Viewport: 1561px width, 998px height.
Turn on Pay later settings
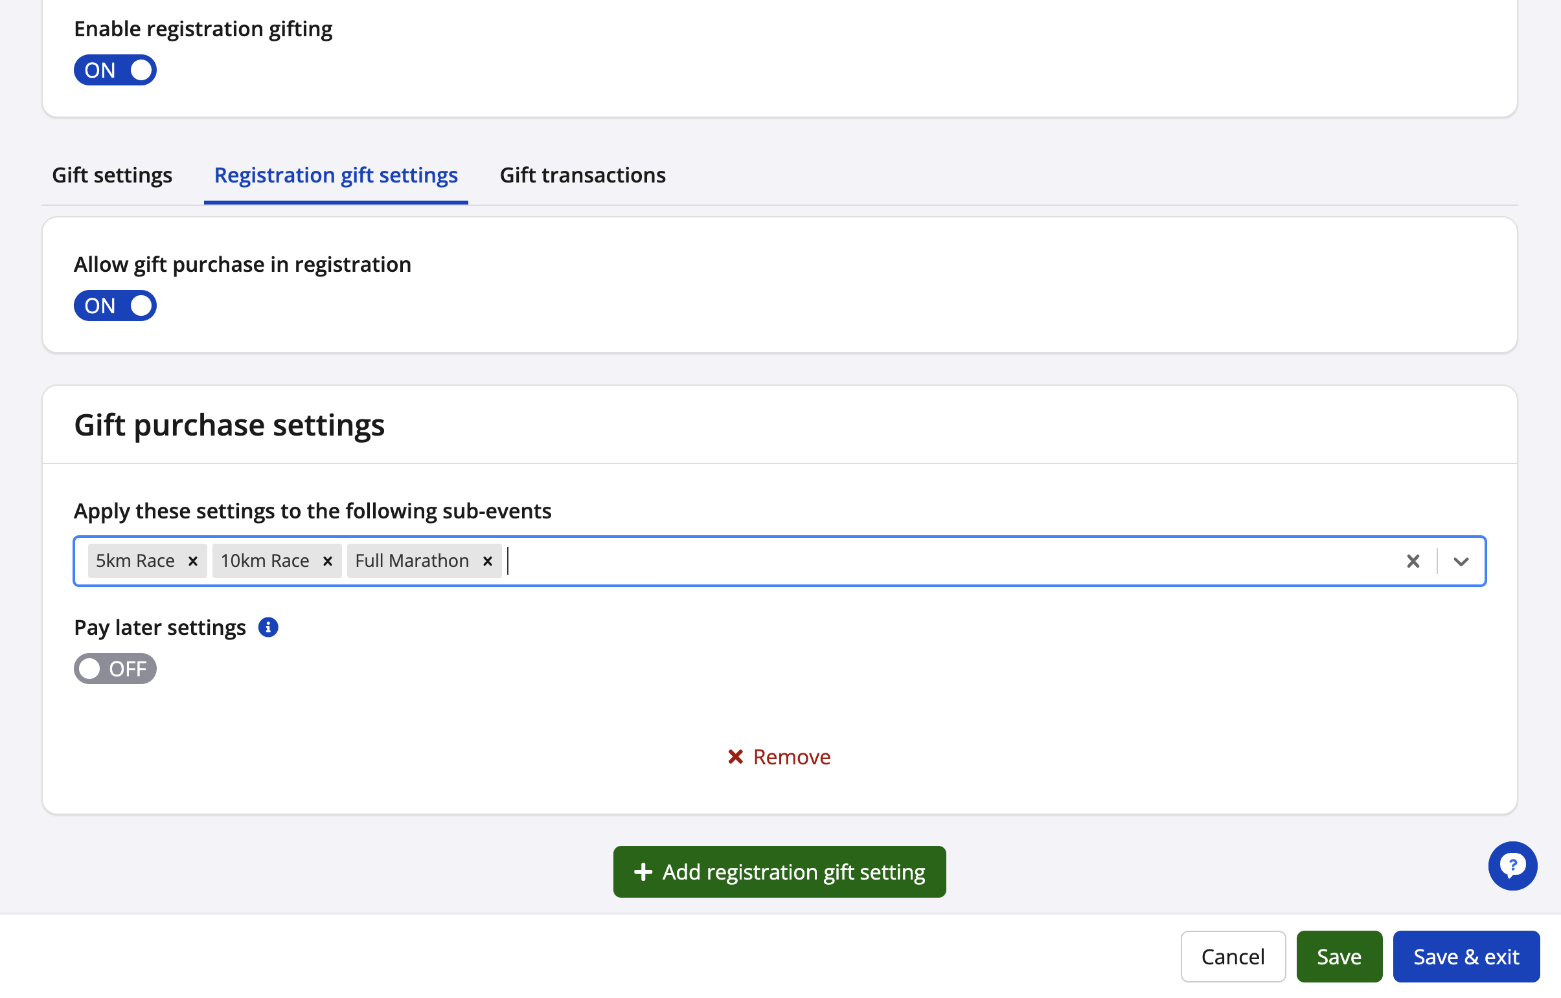[115, 669]
